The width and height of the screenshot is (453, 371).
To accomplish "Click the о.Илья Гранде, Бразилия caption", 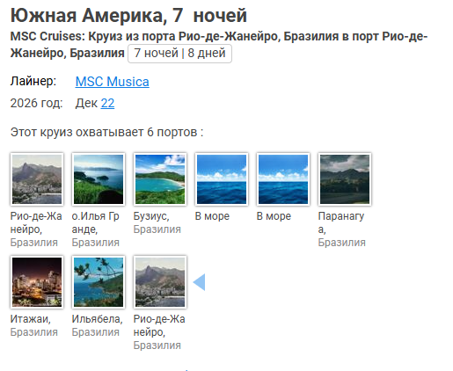I will click(x=96, y=229).
